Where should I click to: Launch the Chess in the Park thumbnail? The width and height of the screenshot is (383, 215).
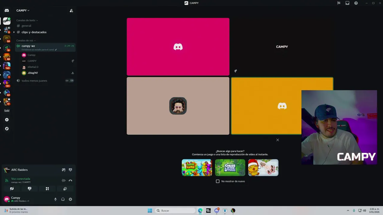[x=230, y=168]
